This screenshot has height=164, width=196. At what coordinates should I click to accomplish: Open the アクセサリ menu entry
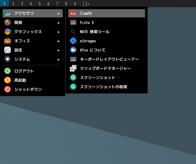click(x=33, y=13)
